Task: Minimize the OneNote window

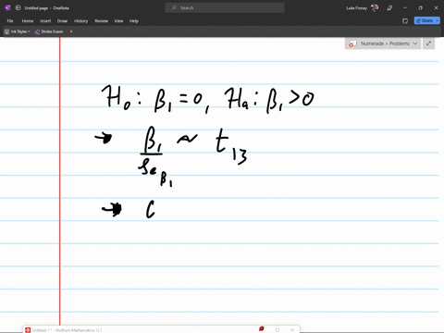Action: pos(405,8)
